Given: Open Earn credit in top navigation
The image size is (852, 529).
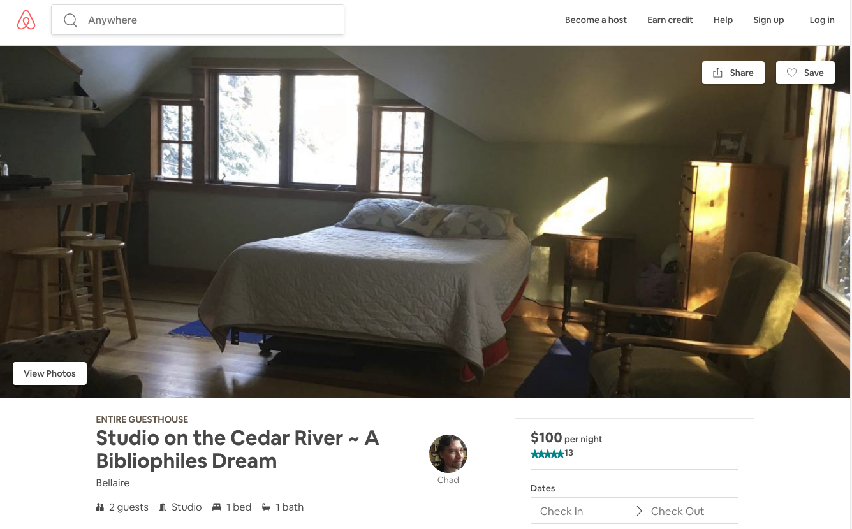Looking at the screenshot, I should click(670, 20).
